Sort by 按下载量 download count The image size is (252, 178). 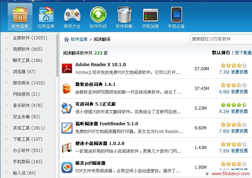(243, 53)
